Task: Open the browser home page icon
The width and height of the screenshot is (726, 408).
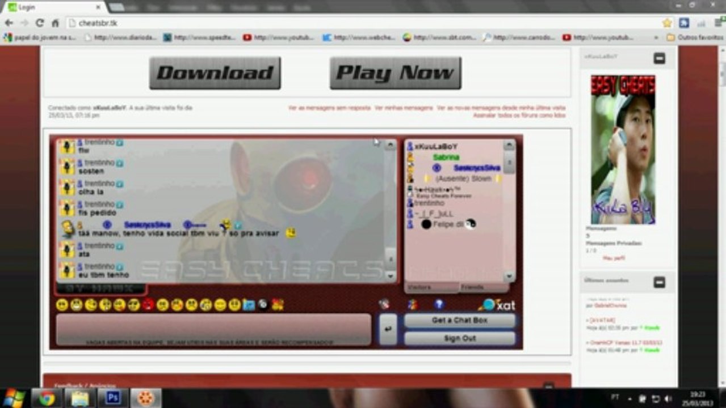Action: coord(55,23)
